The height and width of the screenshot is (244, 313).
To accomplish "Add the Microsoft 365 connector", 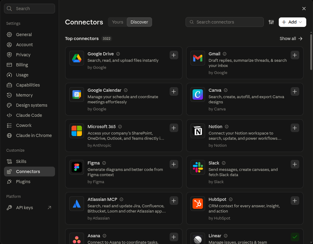I will click(x=174, y=128).
